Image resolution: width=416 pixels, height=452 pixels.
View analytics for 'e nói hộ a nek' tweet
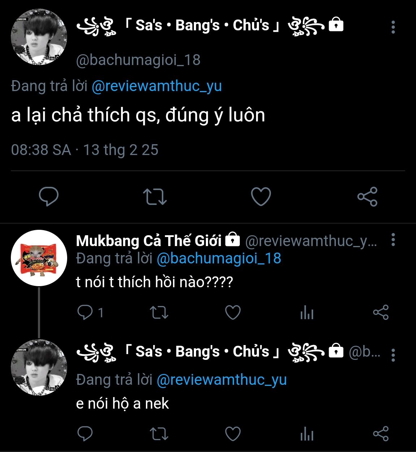(307, 434)
